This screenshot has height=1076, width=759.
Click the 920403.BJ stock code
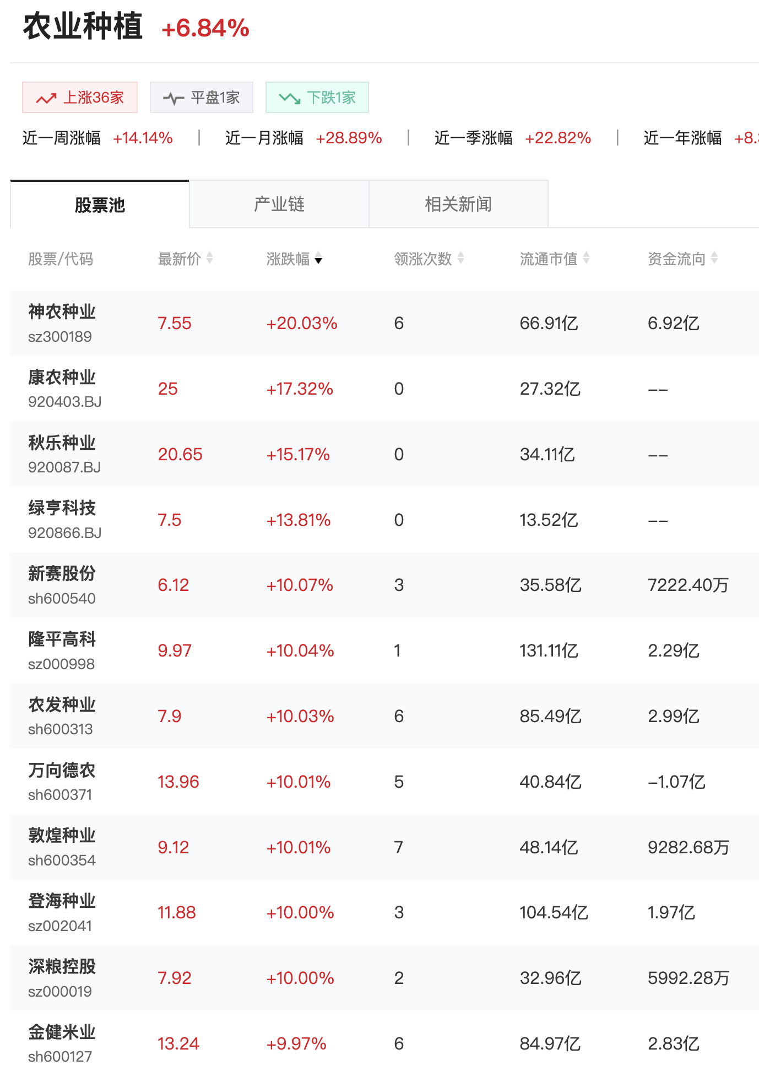click(65, 402)
